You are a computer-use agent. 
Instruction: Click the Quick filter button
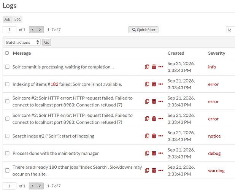(x=143, y=30)
